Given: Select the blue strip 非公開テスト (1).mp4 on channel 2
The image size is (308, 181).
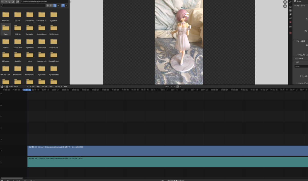Looking at the screenshot, I should click(168, 151).
